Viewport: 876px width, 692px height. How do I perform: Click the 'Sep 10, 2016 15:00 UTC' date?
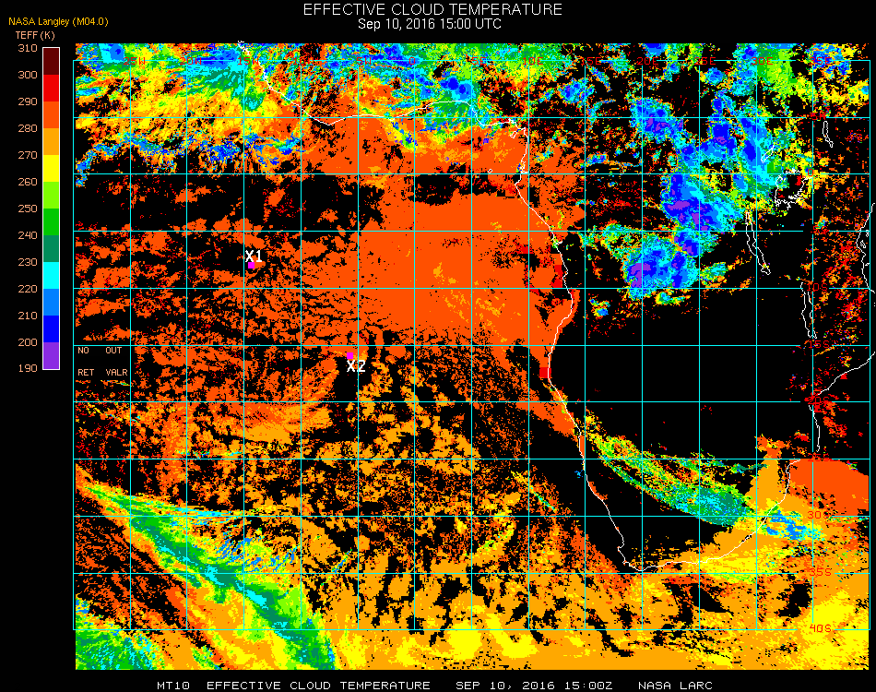coord(430,24)
